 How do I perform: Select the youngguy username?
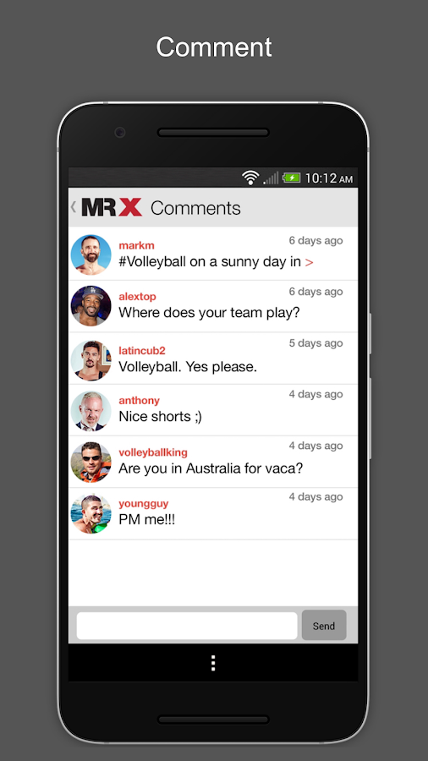144,504
